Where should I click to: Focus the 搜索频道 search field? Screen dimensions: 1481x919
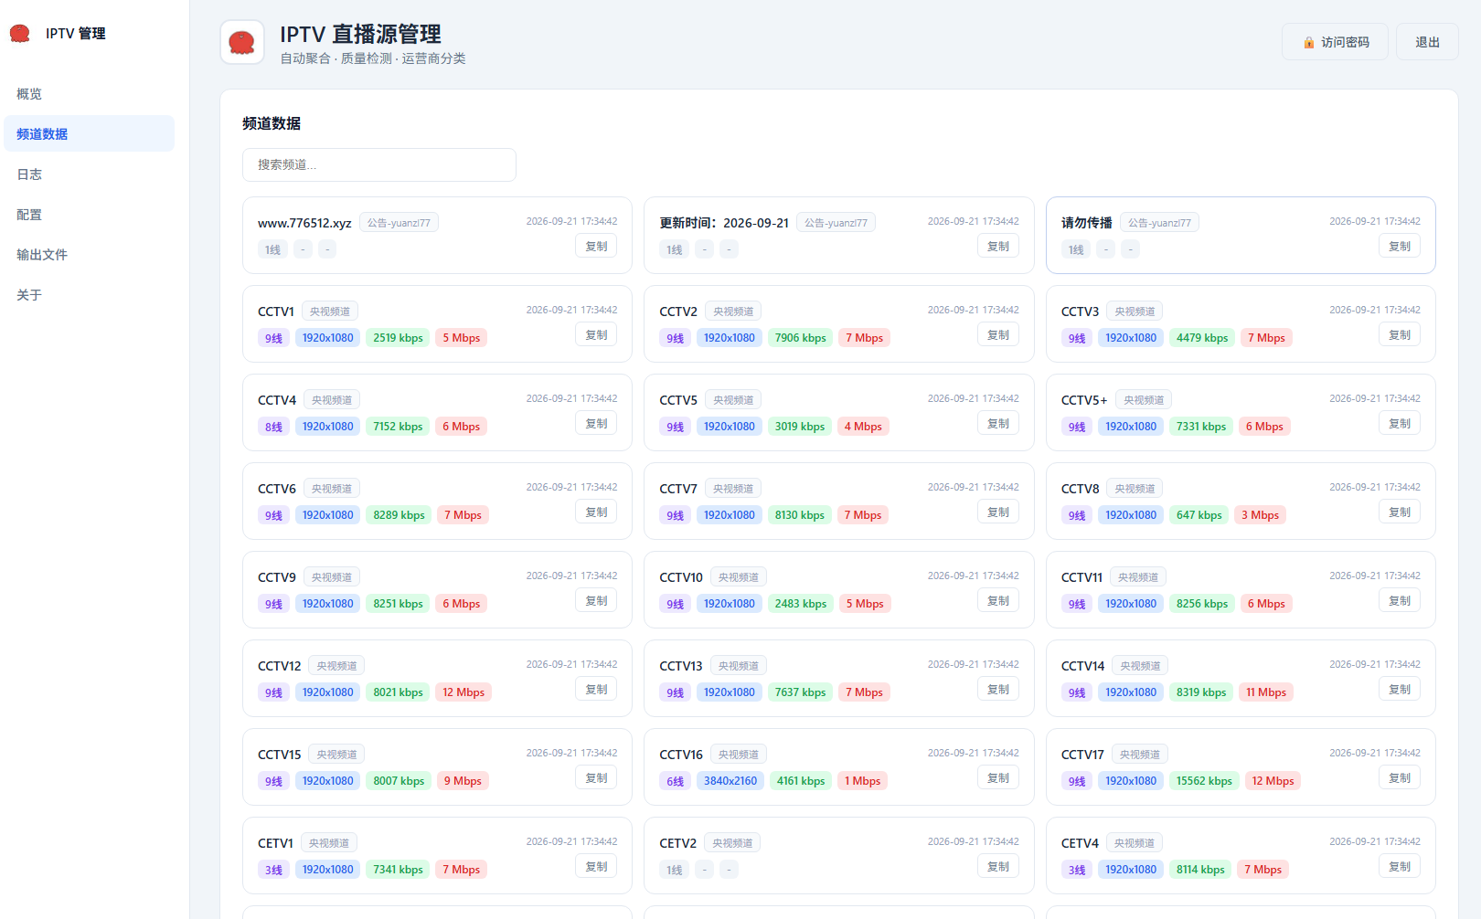(379, 164)
